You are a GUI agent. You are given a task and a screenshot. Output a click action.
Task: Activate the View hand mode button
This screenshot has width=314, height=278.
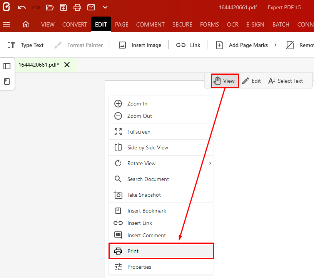[224, 81]
